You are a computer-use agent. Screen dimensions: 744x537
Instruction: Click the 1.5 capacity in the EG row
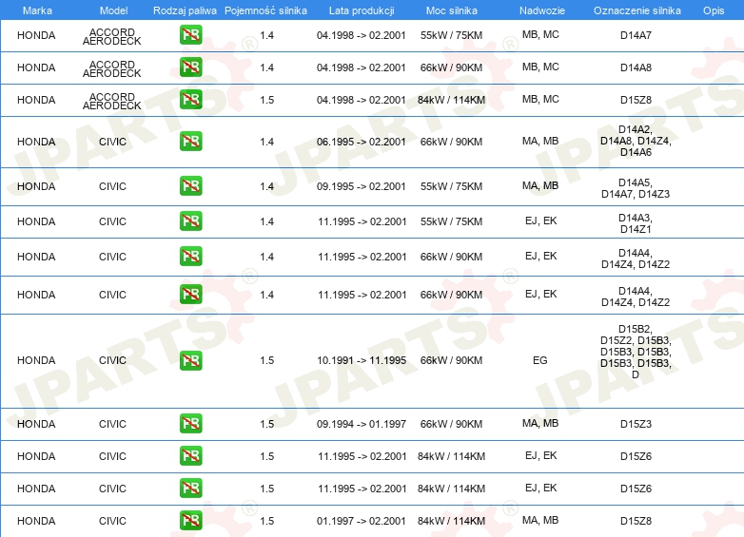266,360
